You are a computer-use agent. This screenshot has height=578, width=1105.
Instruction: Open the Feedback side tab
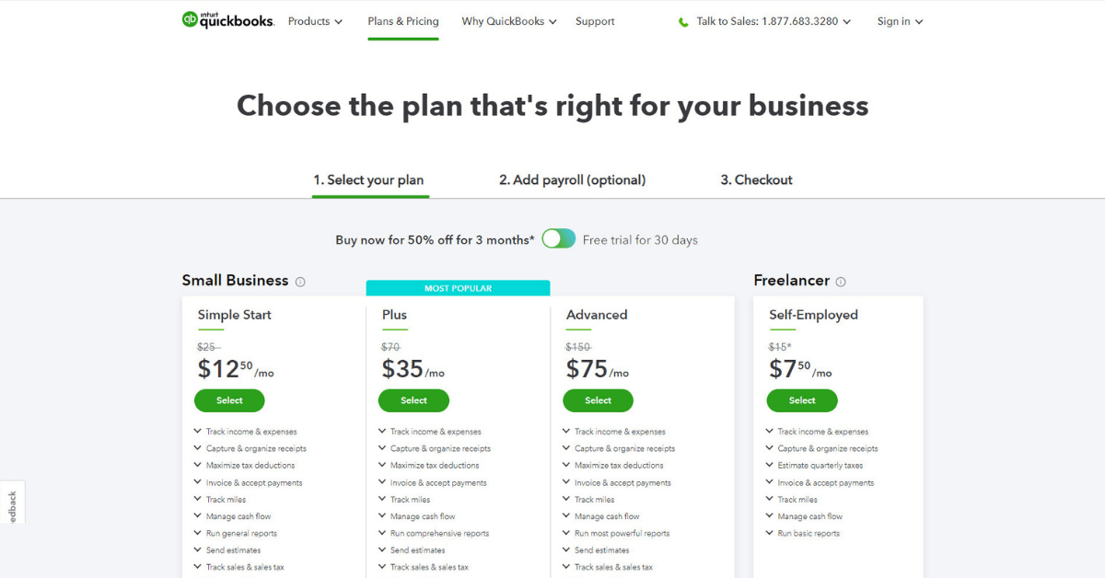click(12, 505)
